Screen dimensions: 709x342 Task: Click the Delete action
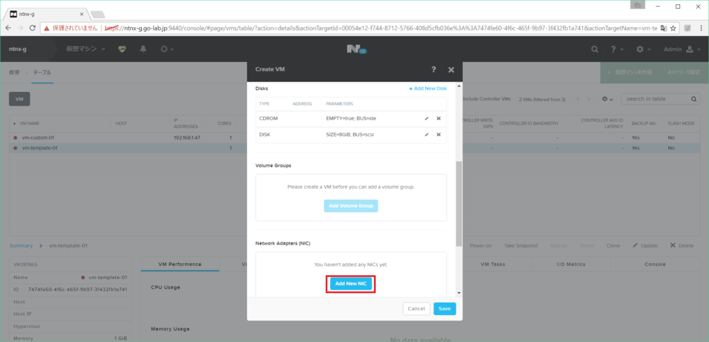click(681, 245)
